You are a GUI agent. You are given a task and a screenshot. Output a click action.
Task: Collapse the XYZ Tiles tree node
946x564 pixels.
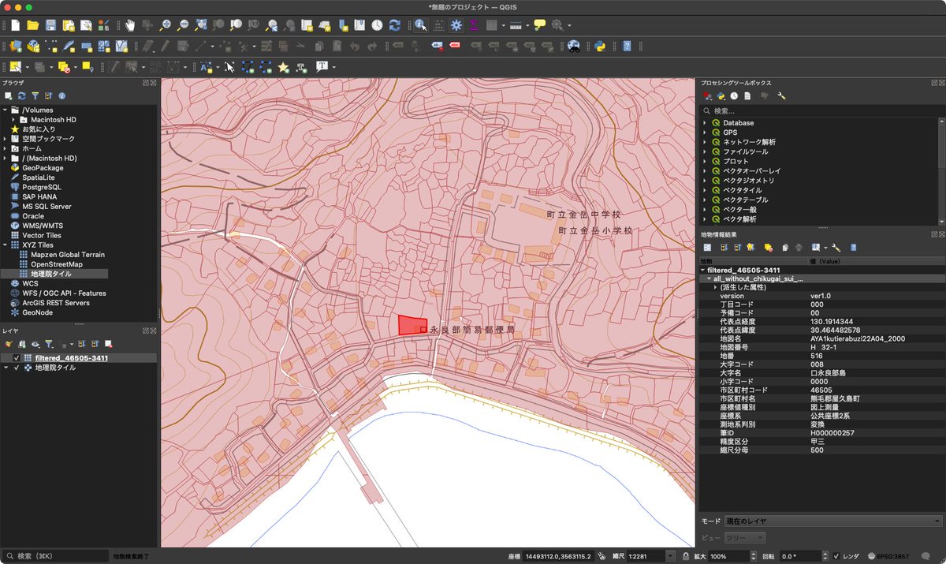click(x=5, y=245)
